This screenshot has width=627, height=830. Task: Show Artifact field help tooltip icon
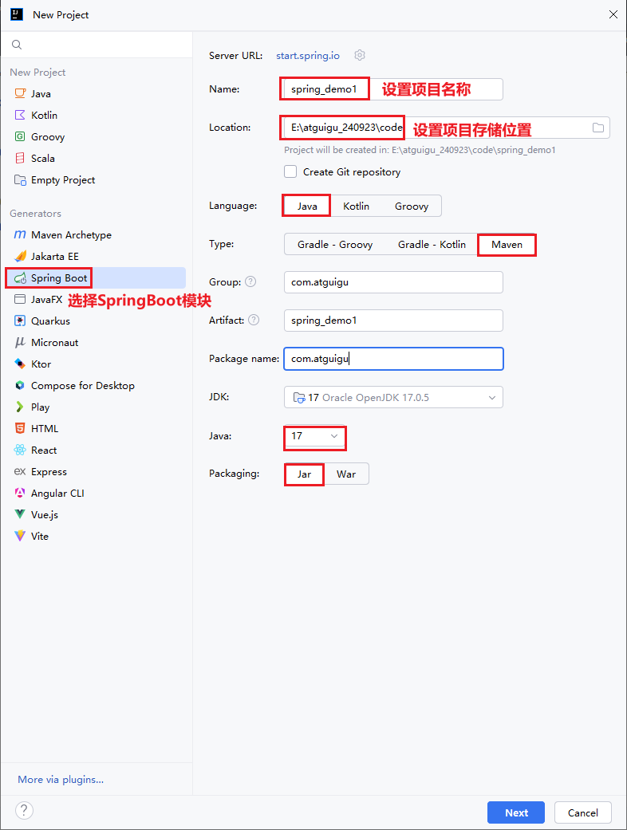click(254, 320)
